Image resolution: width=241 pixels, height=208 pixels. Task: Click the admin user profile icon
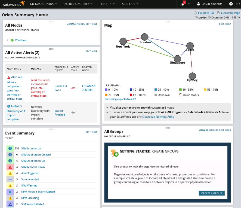click(199, 4)
